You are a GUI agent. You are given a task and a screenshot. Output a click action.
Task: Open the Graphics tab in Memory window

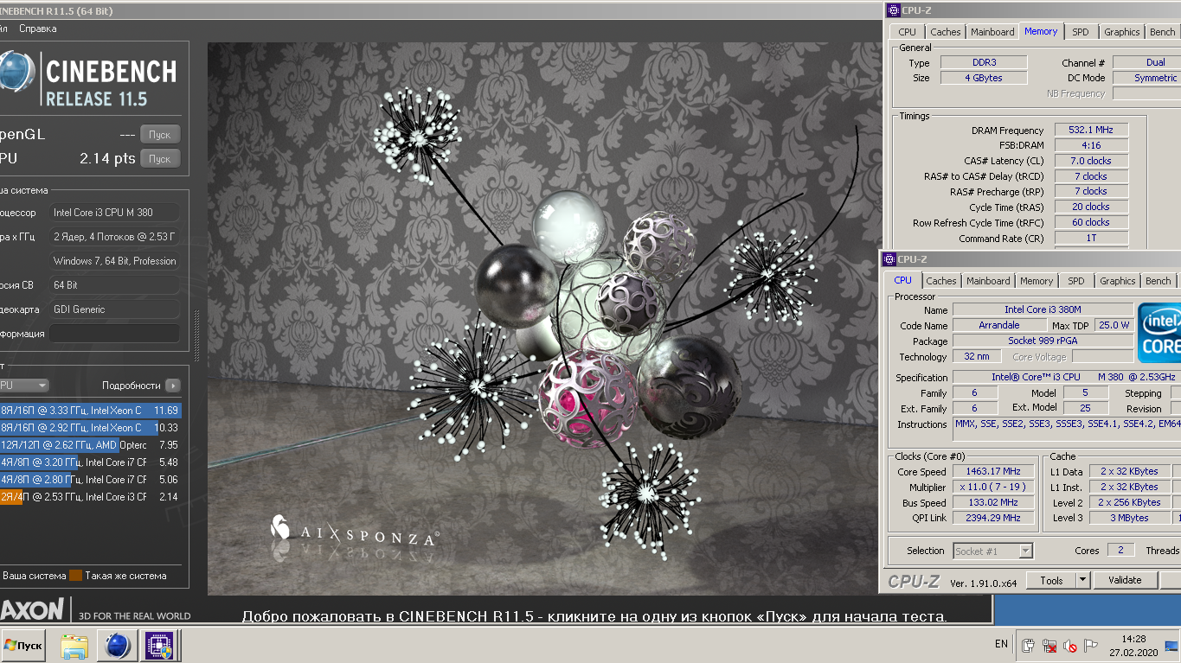(x=1121, y=32)
